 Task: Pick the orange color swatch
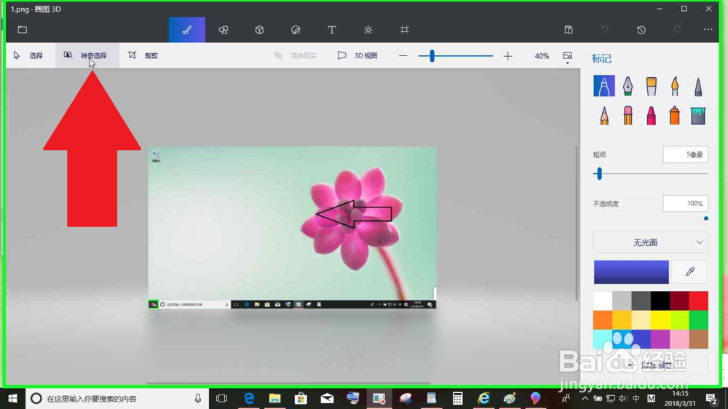603,320
